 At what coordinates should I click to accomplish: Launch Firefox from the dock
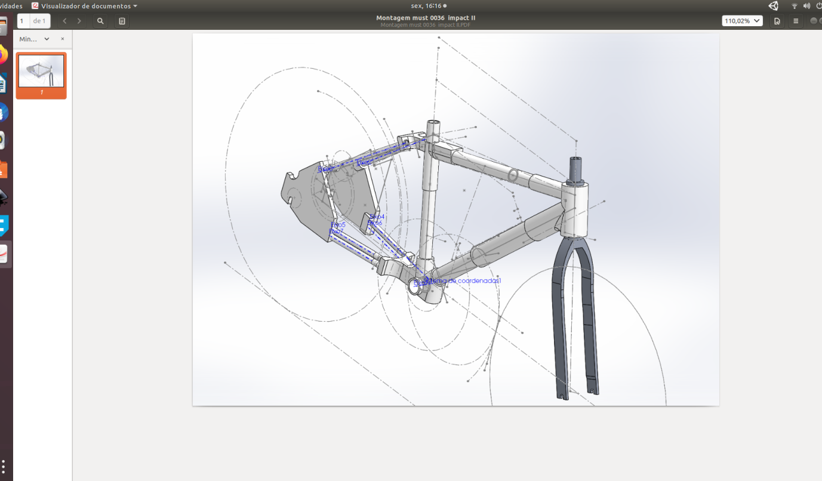tap(3, 55)
